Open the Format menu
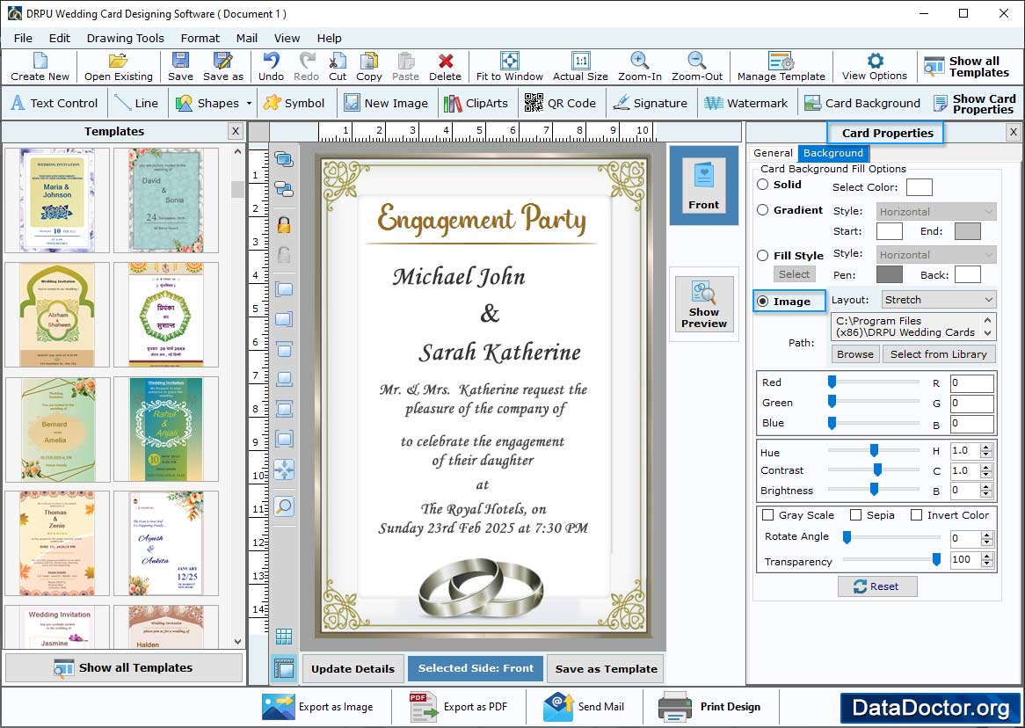 [x=200, y=38]
